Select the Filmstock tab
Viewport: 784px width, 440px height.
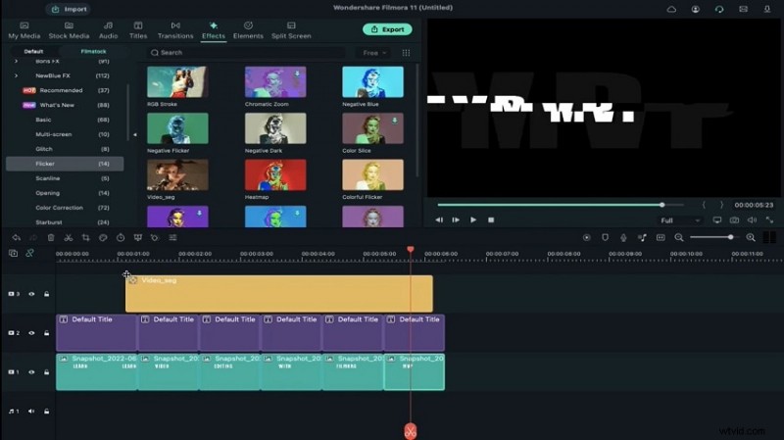coord(93,52)
